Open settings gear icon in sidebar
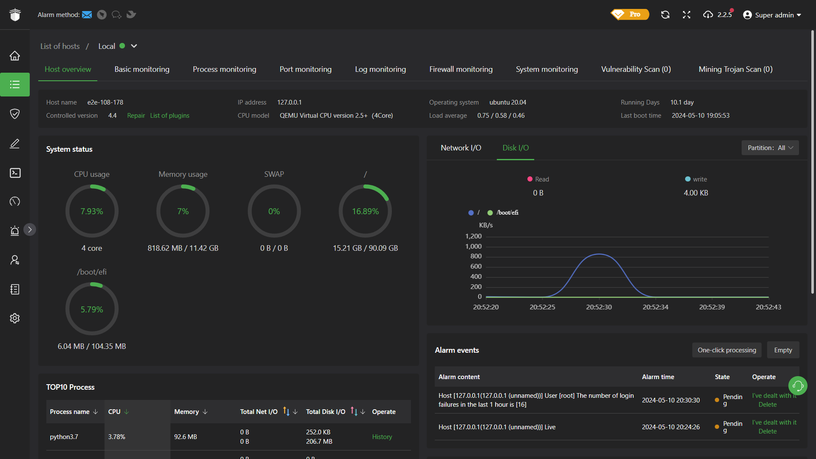This screenshot has width=816, height=459. 15,318
